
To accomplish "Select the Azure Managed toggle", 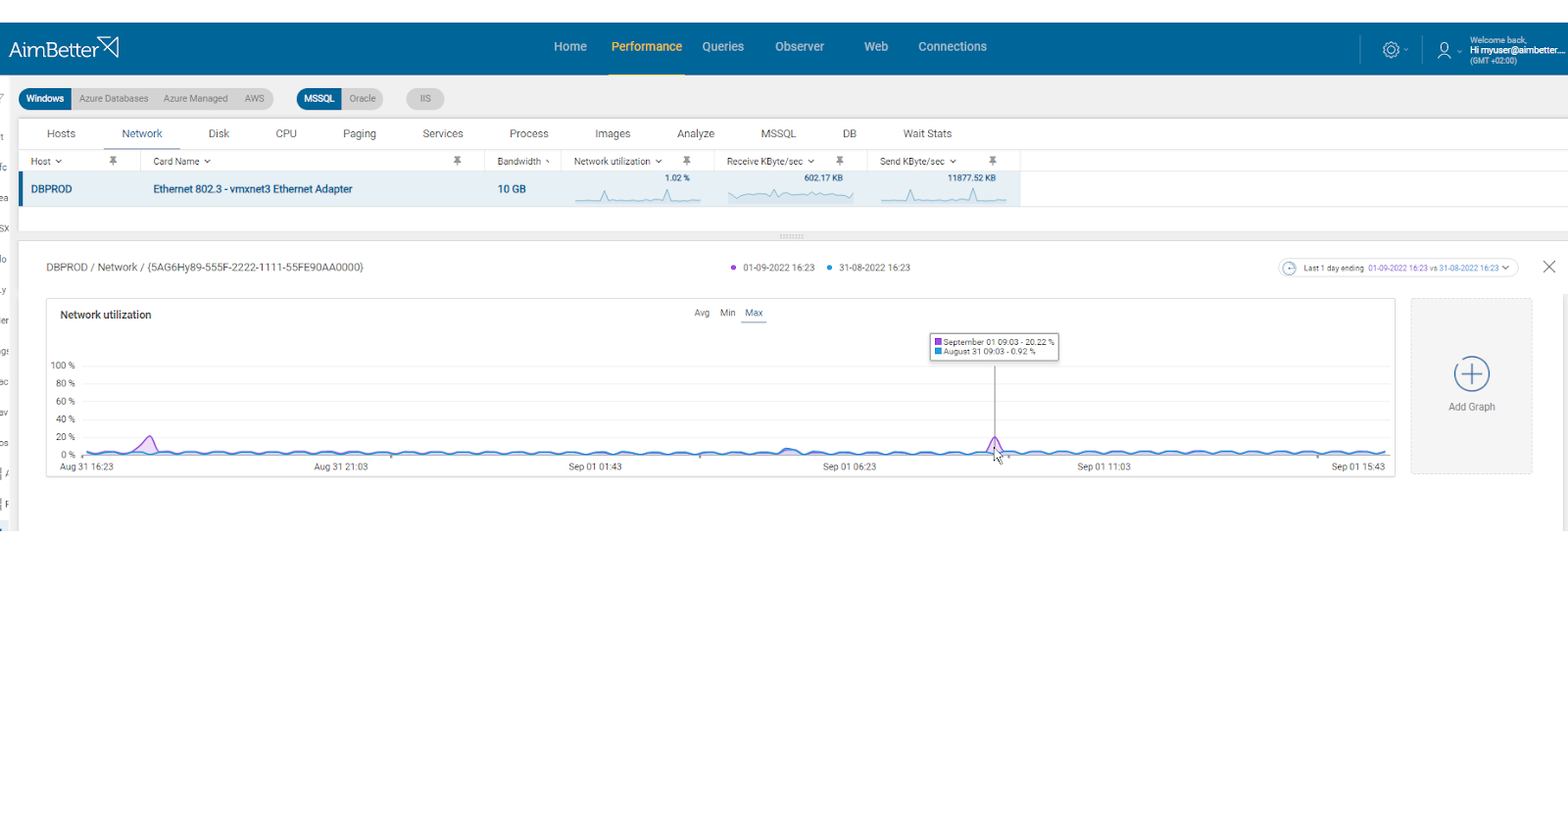I will coord(195,99).
